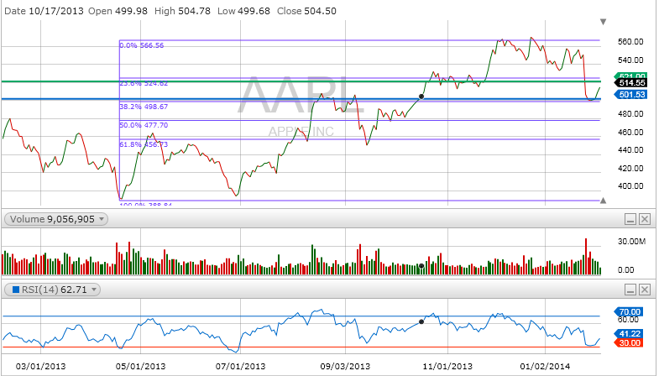Screen dimensions: 659x376
Task: Click the RSI 41.22 value tag
Action: 629,333
